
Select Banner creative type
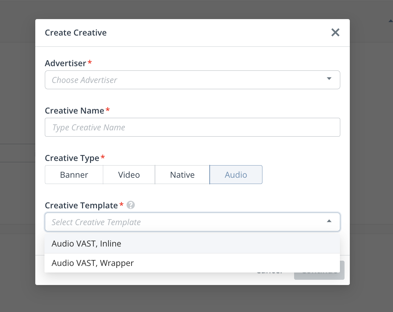tap(74, 175)
